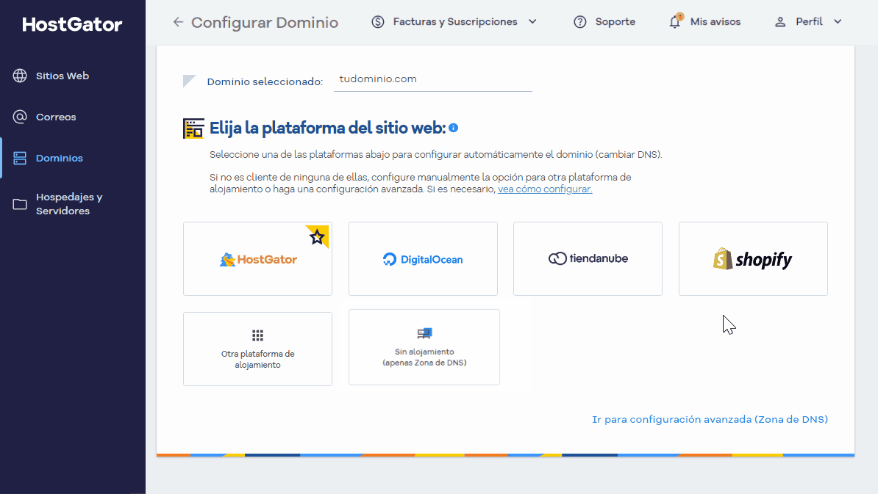878x494 pixels.
Task: Choose the Shopify platform card
Action: pos(753,258)
